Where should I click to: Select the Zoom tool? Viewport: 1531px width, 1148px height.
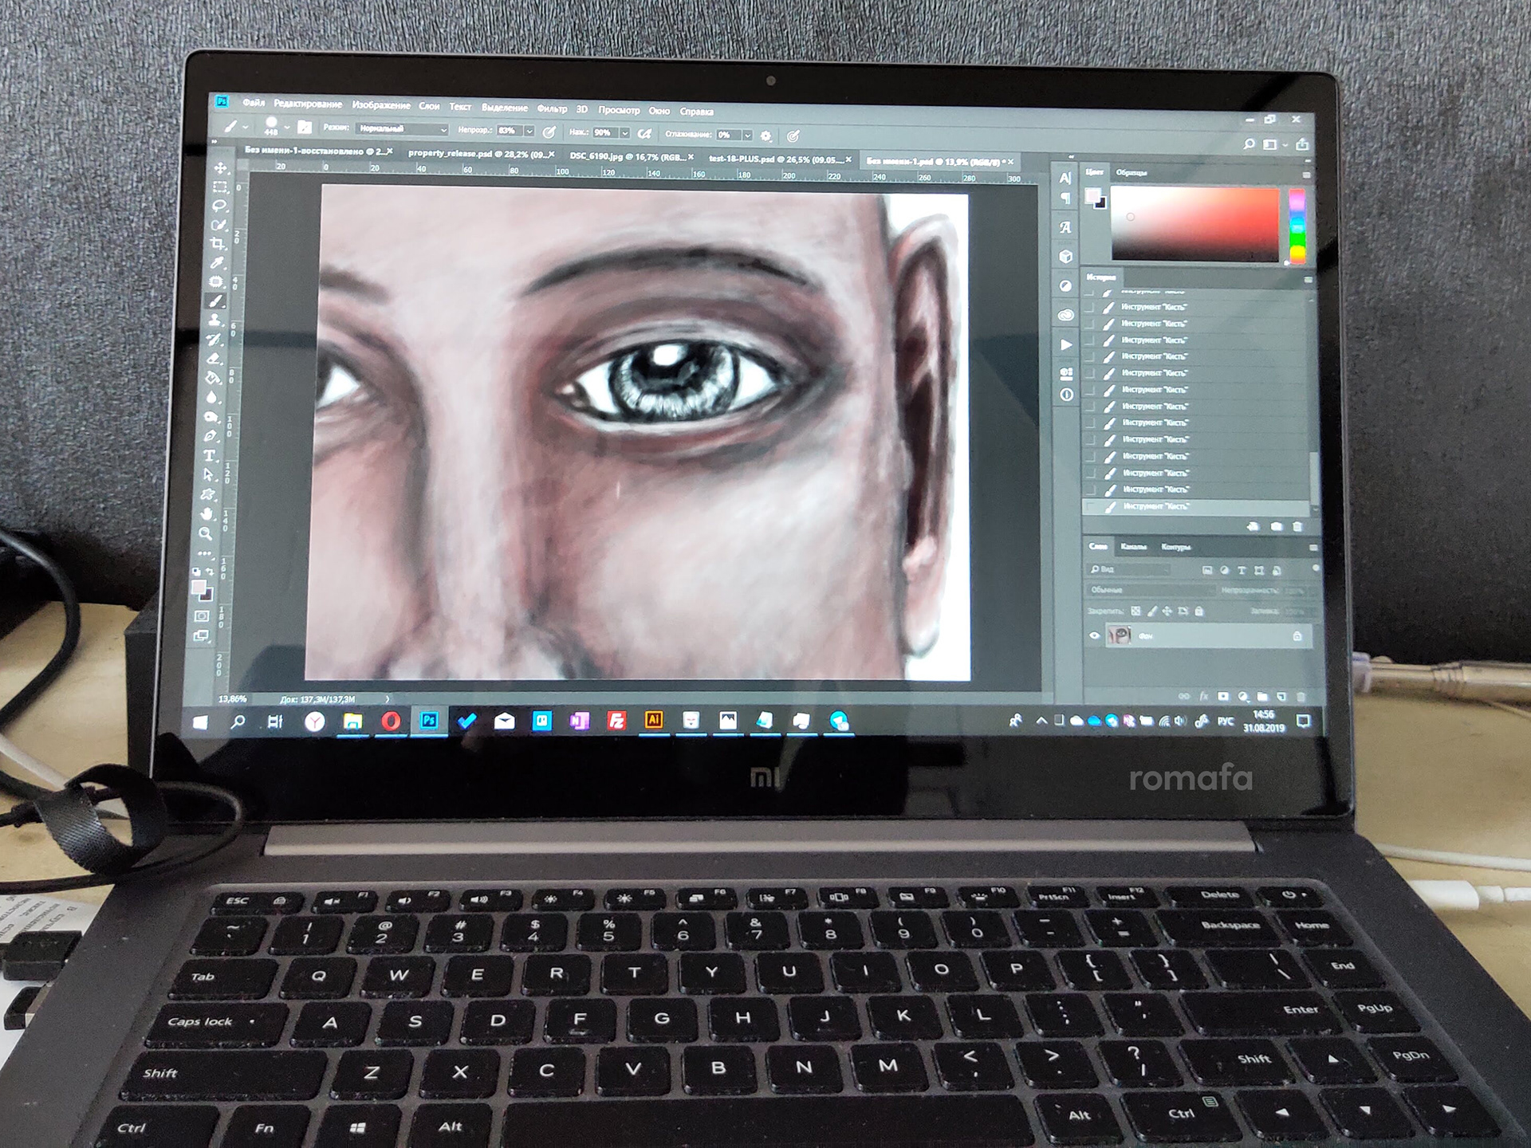(206, 533)
